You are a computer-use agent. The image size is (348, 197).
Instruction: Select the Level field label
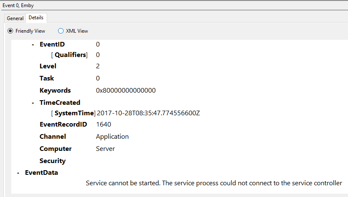point(48,66)
